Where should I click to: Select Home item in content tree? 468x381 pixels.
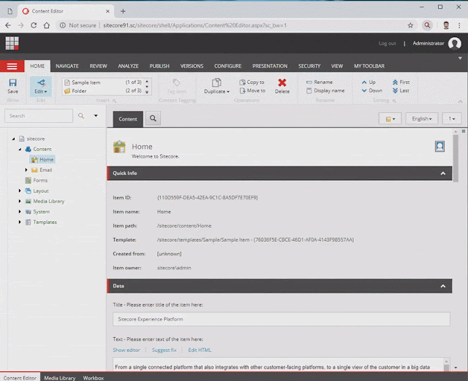(x=42, y=160)
